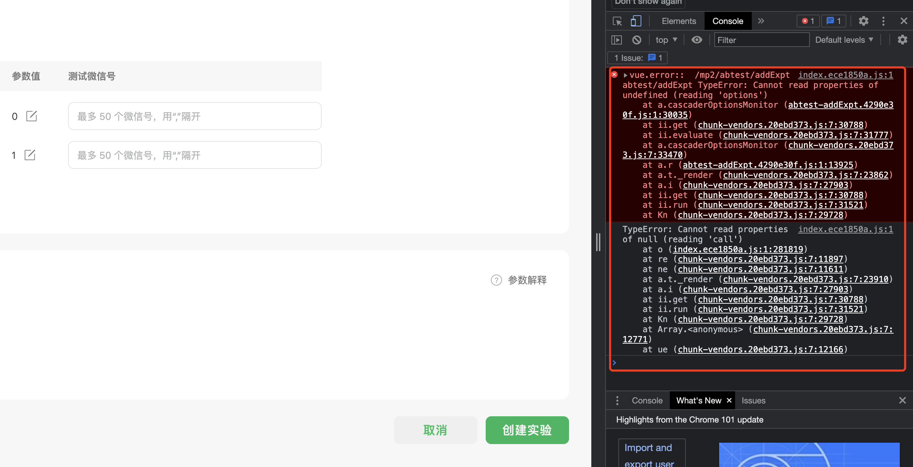The height and width of the screenshot is (467, 913).
Task: Click edit icon next to parameter 0
Action: pyautogui.click(x=32, y=116)
